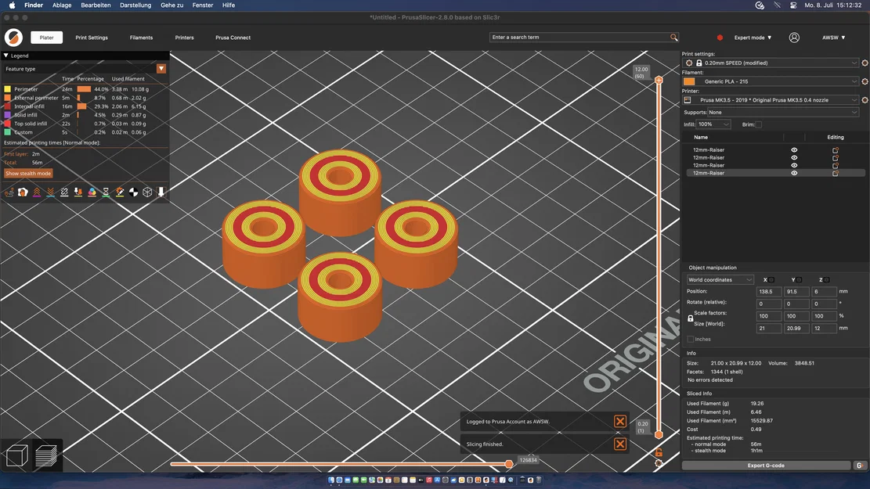This screenshot has width=870, height=489.
Task: Enable the Brim checkbox
Action: (759, 124)
